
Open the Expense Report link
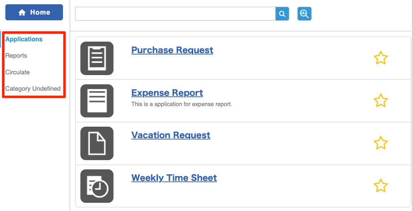[167, 93]
